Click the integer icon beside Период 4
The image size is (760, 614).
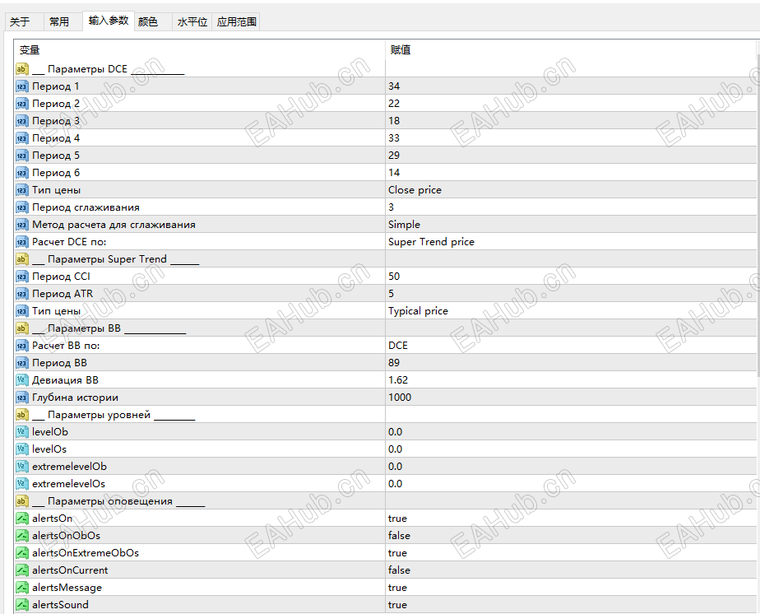[22, 138]
